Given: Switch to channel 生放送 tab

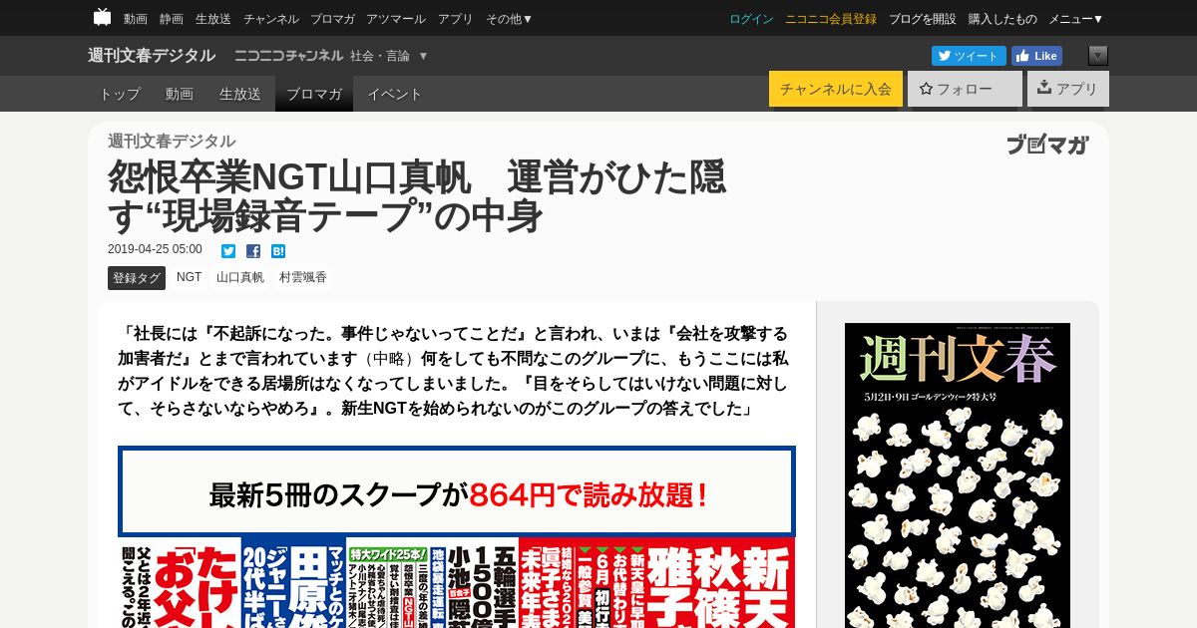Looking at the screenshot, I should coord(240,94).
